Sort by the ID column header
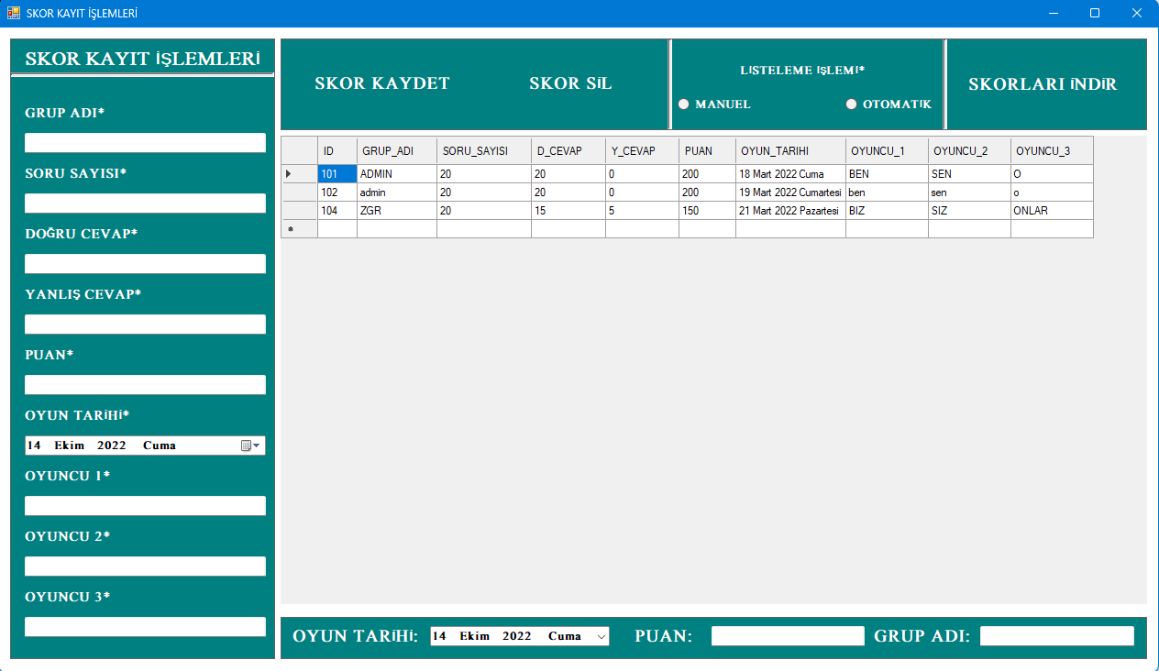Image resolution: width=1159 pixels, height=671 pixels. click(x=337, y=151)
